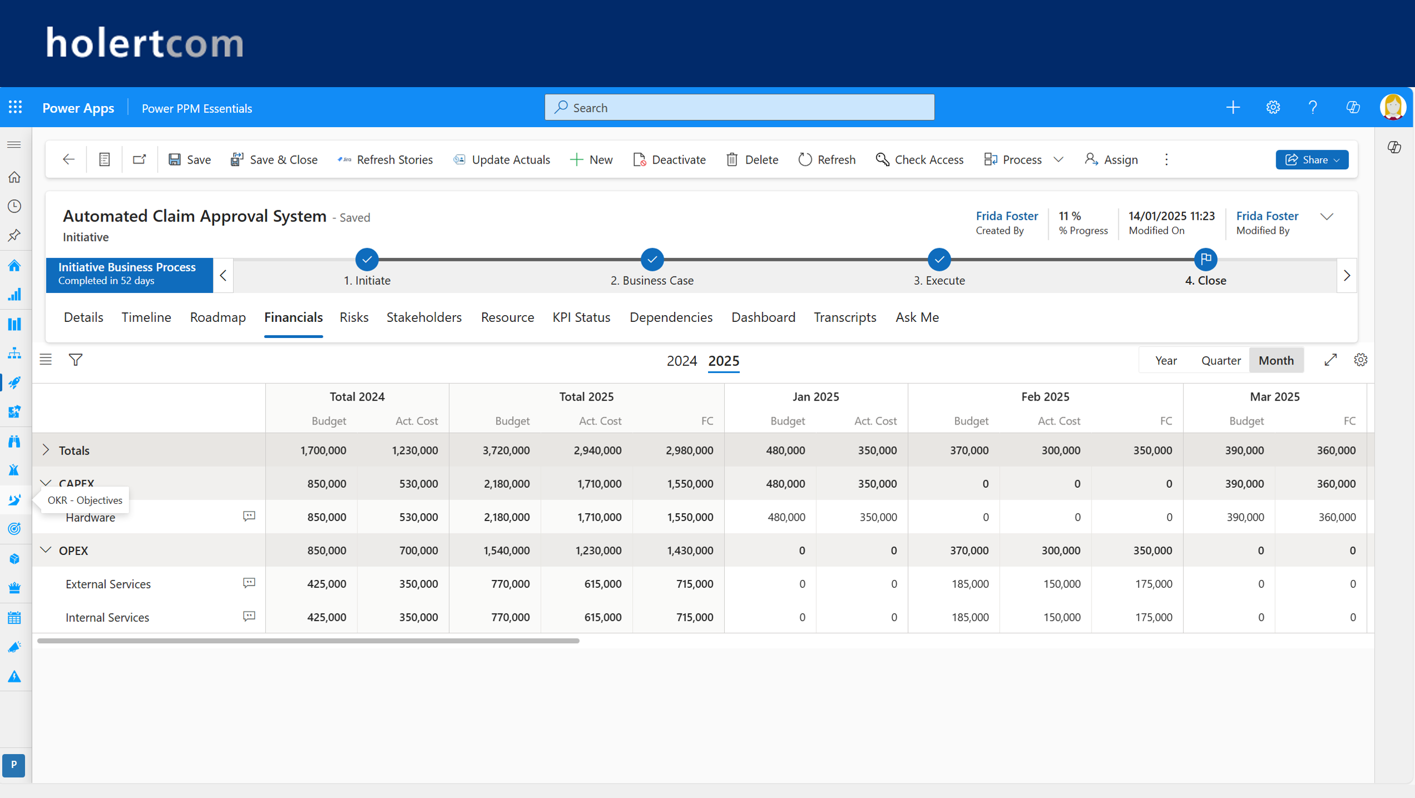Open the Process dropdown arrow
1415x798 pixels.
click(1059, 160)
